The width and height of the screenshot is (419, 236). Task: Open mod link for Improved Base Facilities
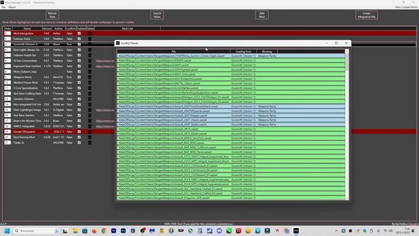click(x=105, y=66)
